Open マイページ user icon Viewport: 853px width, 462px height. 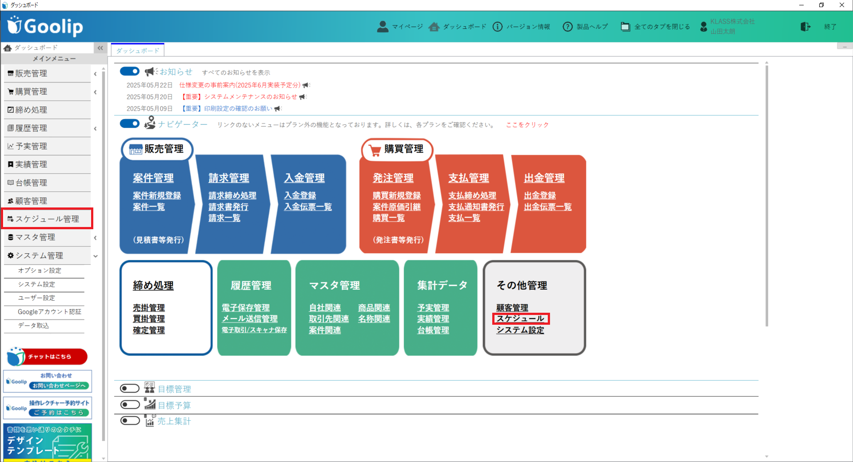pos(383,27)
